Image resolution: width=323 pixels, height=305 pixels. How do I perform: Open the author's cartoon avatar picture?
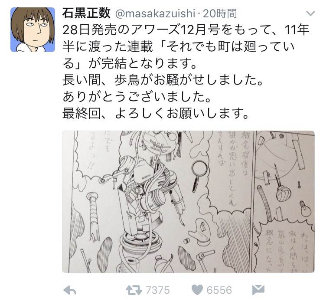coord(33,30)
